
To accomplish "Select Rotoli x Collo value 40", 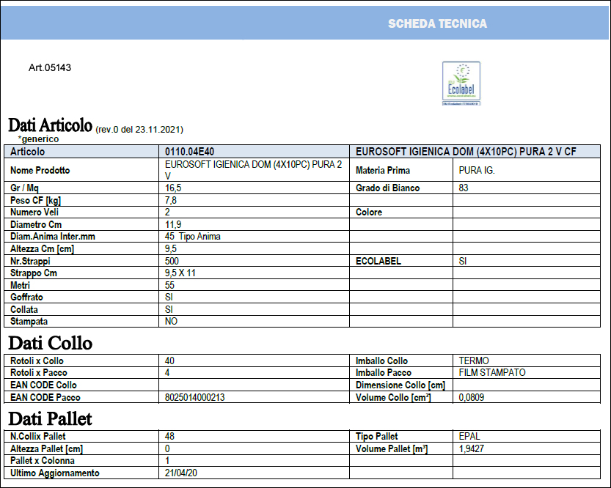I will pos(169,361).
